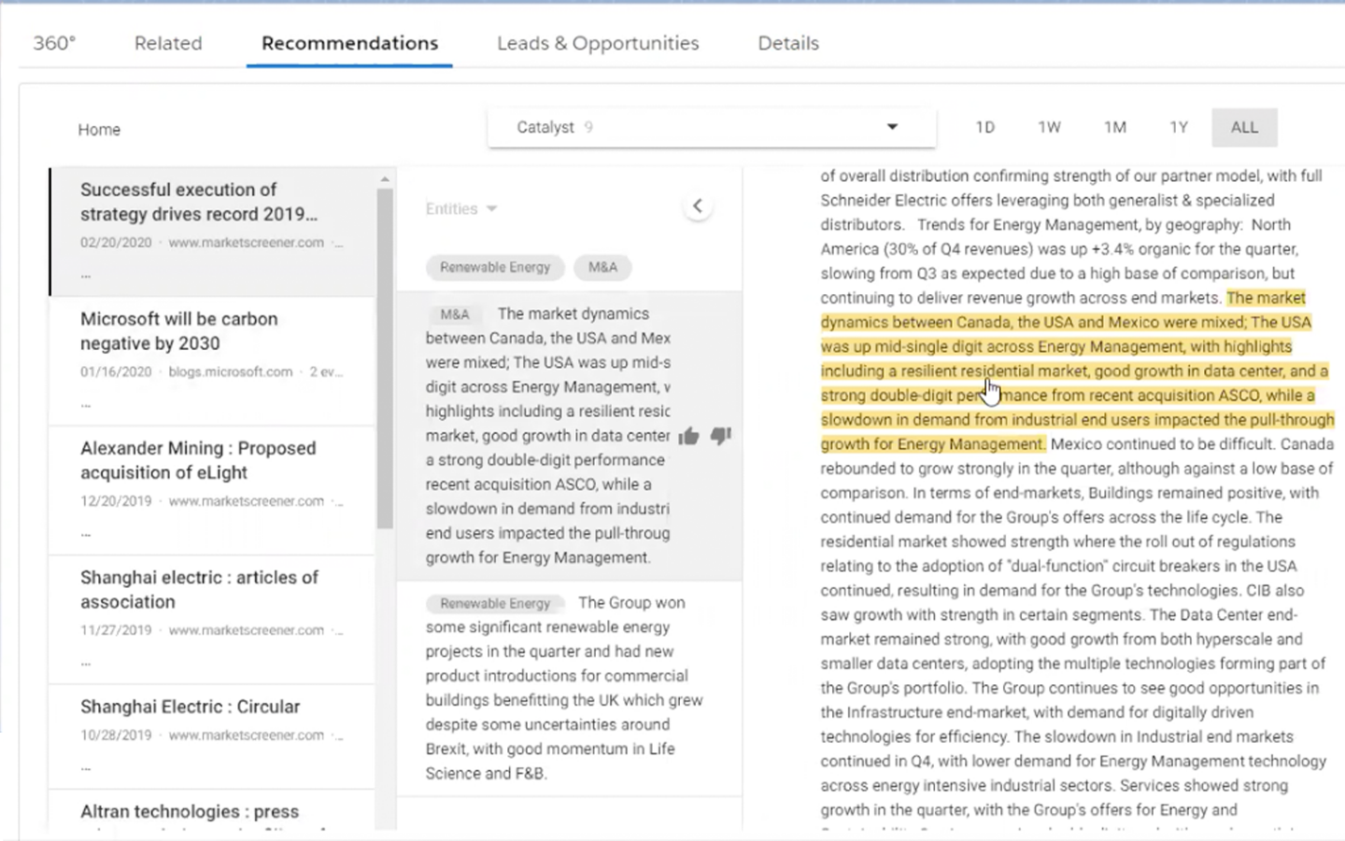Viewport: 1345px width, 841px height.
Task: Click the 02/20/2020 article date
Action: 116,243
